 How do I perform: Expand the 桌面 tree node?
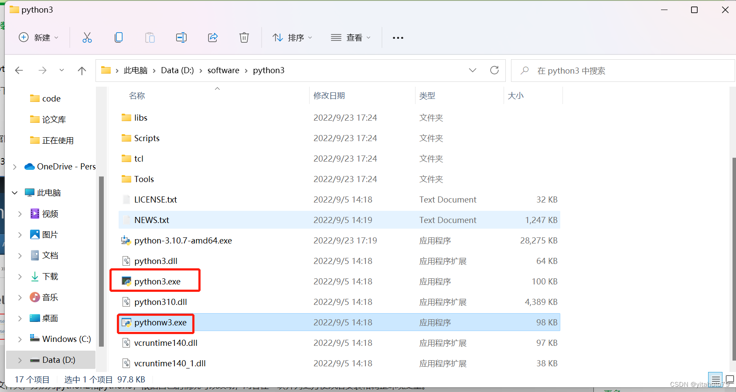(x=20, y=318)
